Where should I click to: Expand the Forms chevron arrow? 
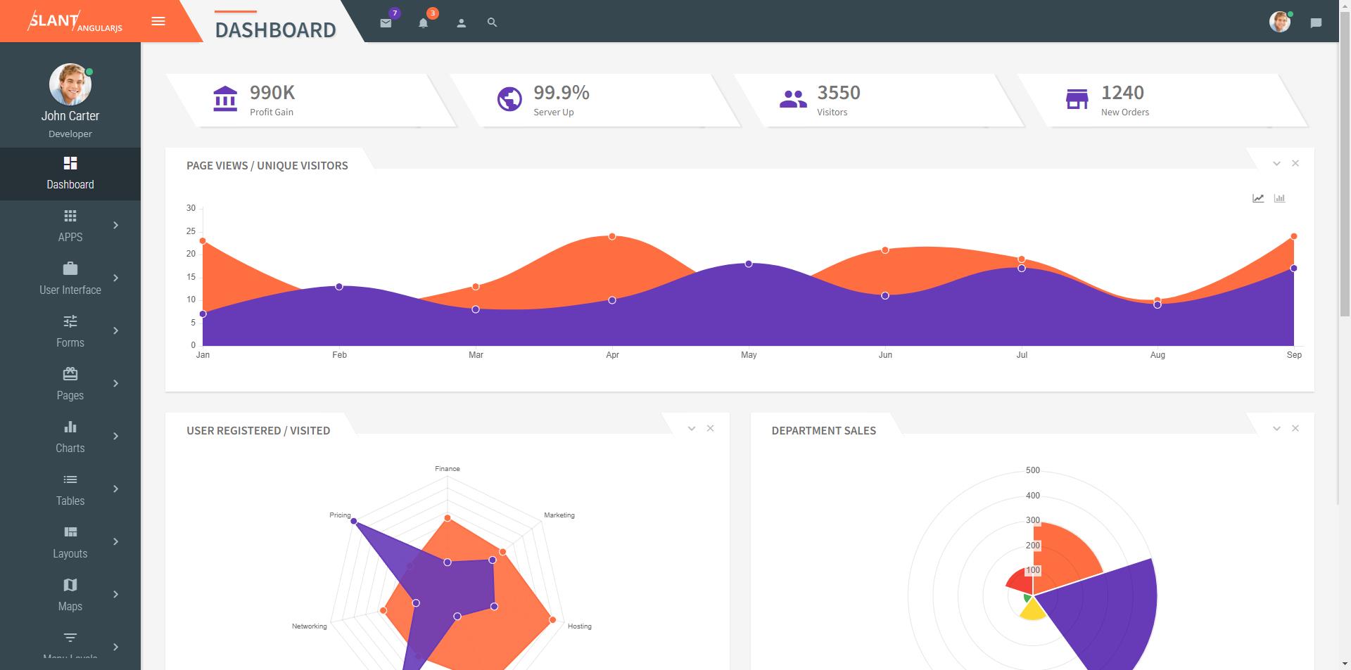tap(116, 330)
